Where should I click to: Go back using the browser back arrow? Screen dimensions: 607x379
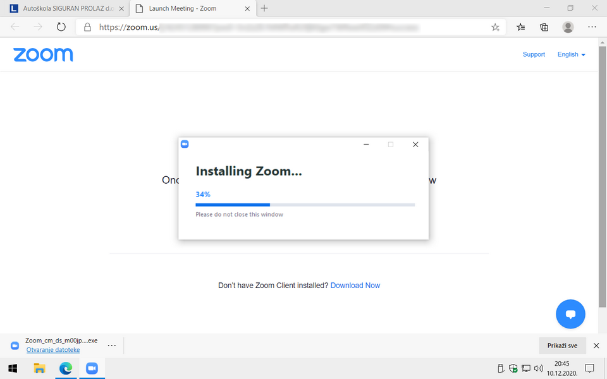click(x=15, y=27)
